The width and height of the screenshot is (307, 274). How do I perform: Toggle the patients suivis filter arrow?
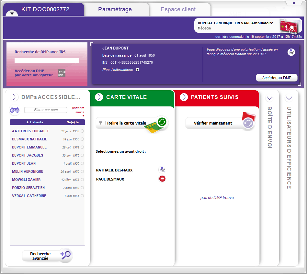click(x=84, y=115)
